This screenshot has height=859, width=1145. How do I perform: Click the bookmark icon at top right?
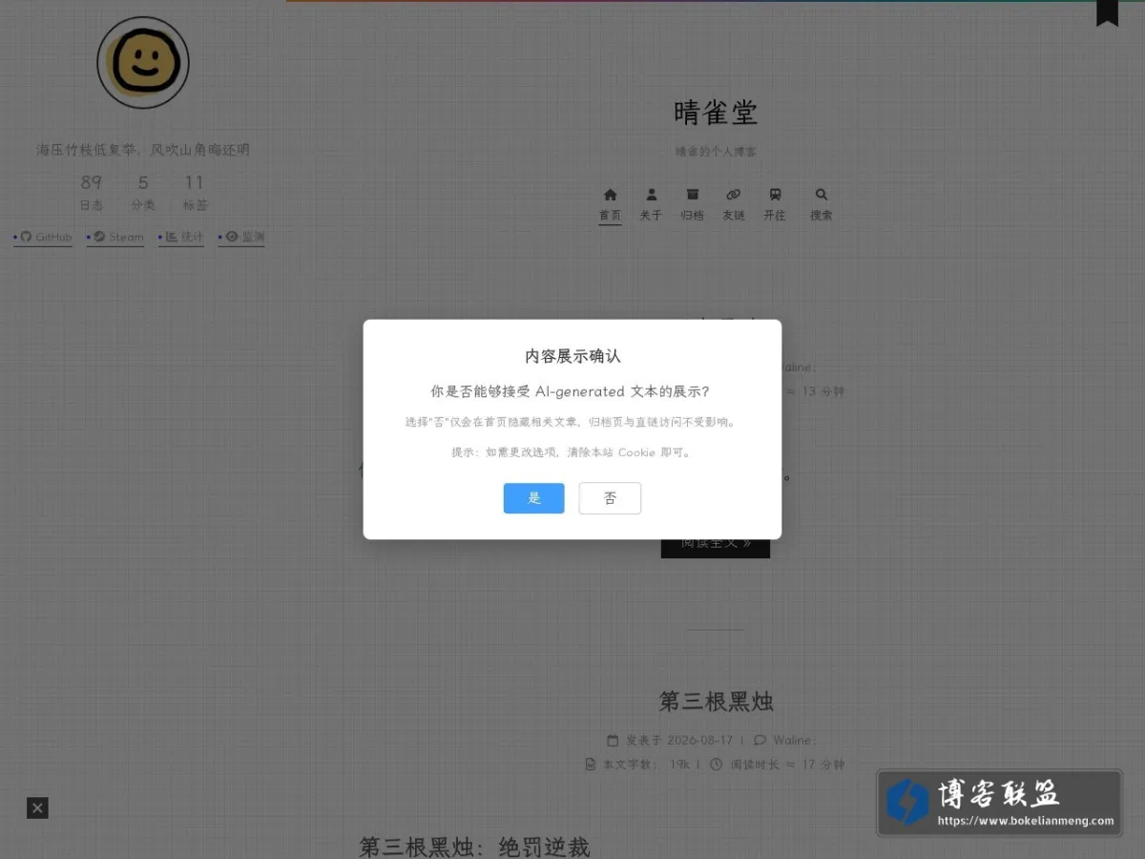tap(1107, 12)
